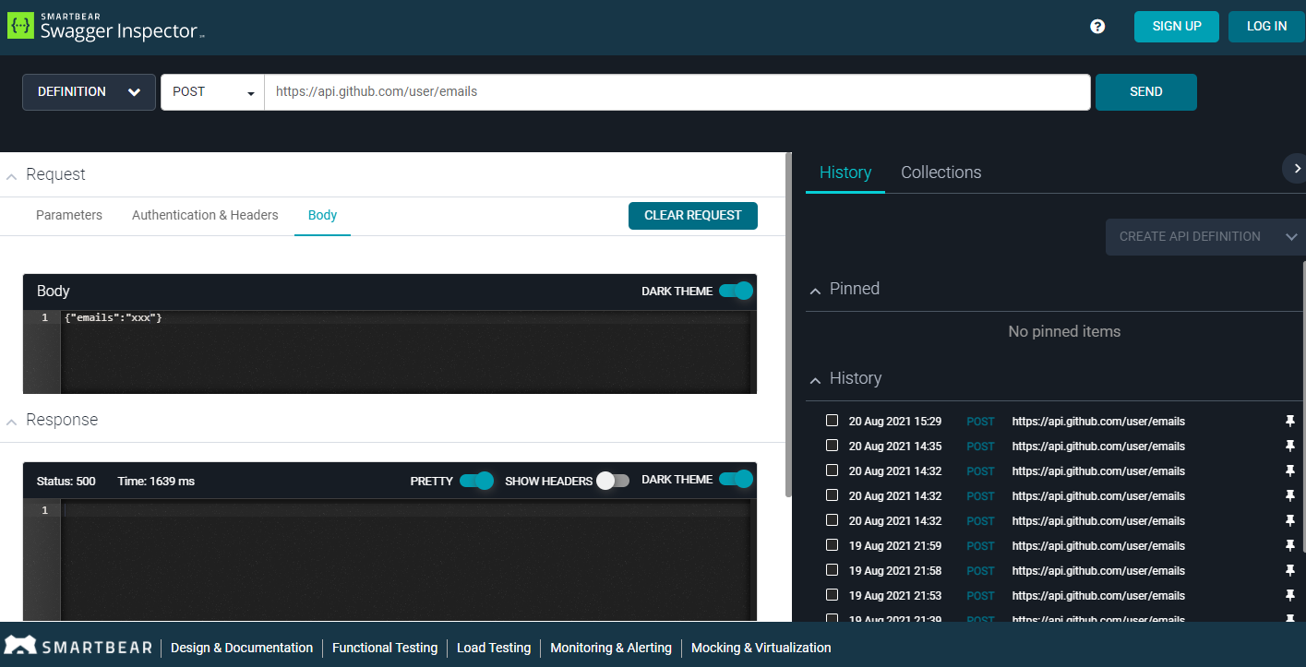Open the DEFINITION dropdown

coord(89,92)
